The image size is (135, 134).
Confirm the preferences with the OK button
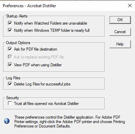120,20
